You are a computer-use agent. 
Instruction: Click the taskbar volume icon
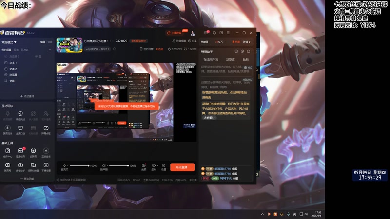point(306,214)
